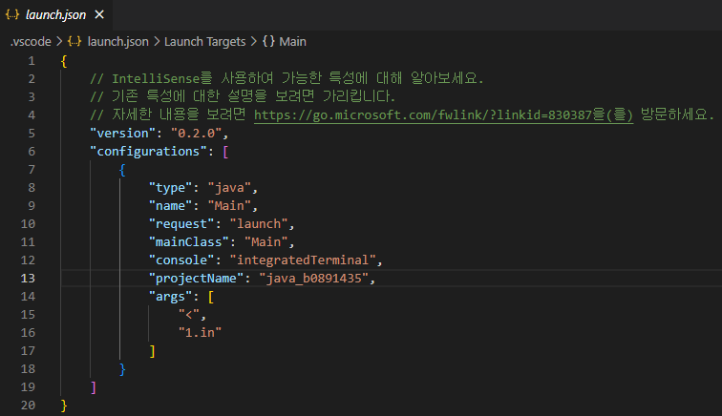Click the launch.json breadcrumb item
722x416 pixels.
click(117, 41)
